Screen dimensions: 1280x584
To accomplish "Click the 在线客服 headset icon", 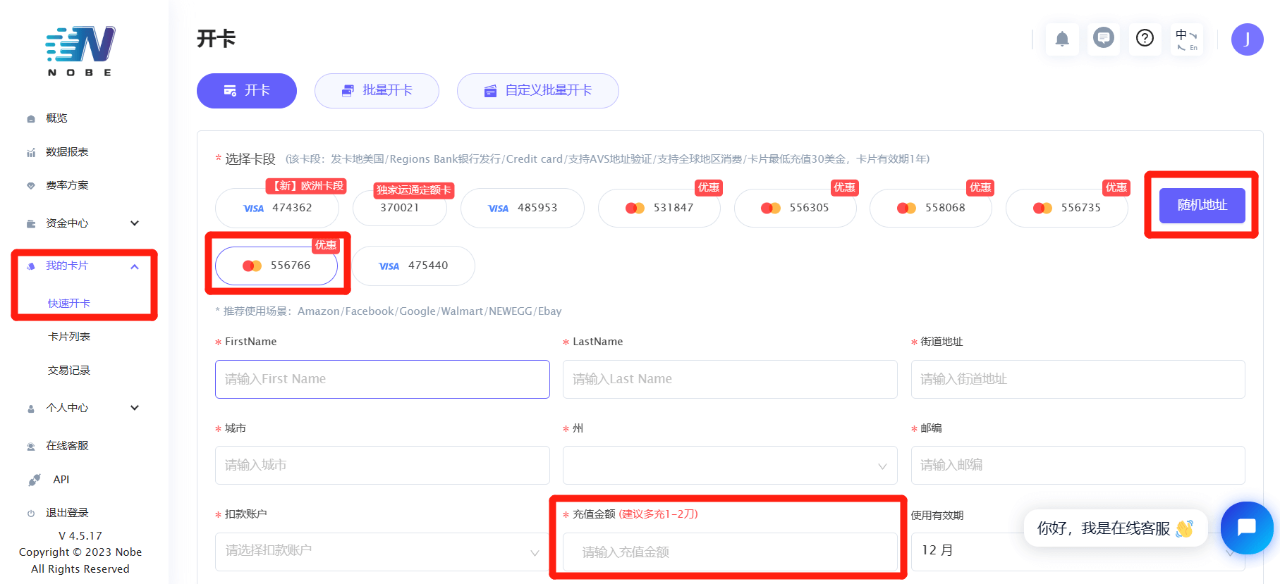I will [x=31, y=447].
